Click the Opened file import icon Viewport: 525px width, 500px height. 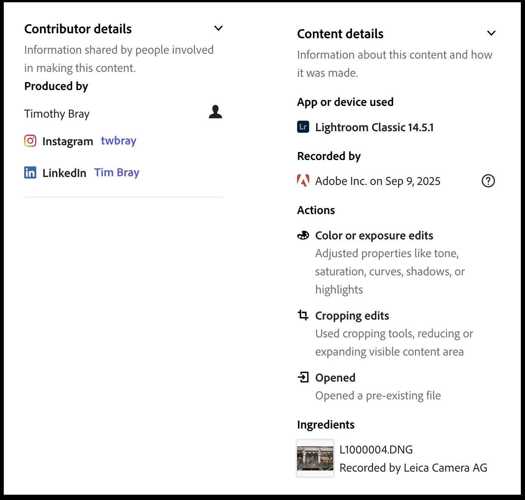[x=303, y=377]
